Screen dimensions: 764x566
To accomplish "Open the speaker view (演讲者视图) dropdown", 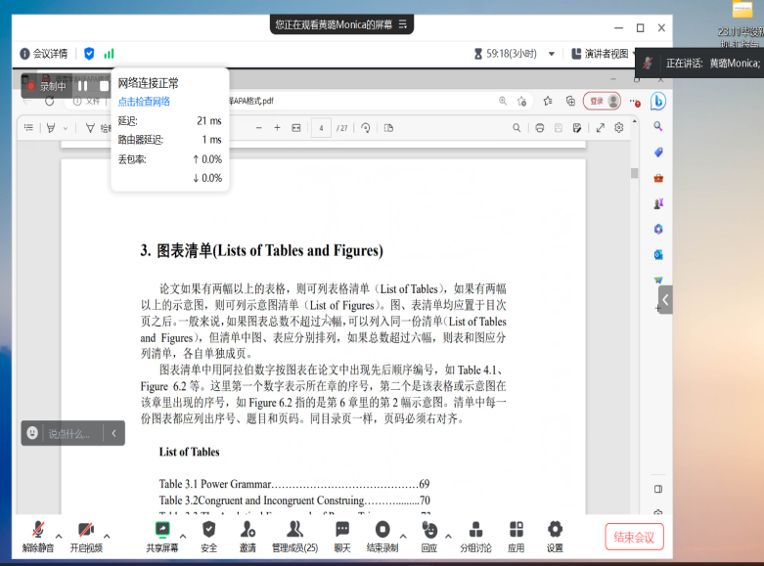I will pyautogui.click(x=605, y=54).
